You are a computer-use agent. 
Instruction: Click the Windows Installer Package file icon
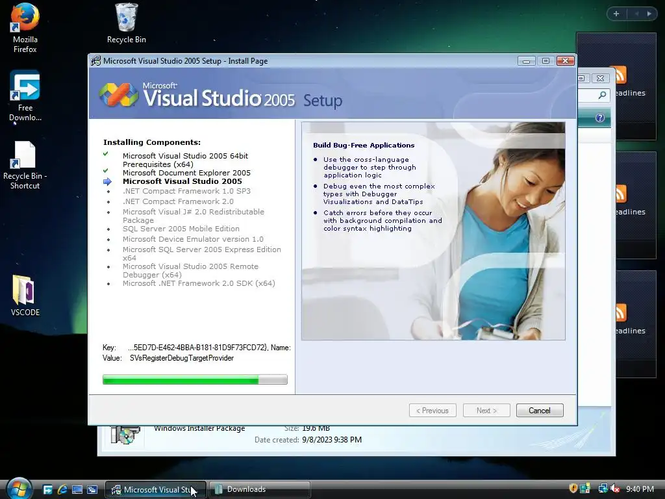[x=125, y=435]
